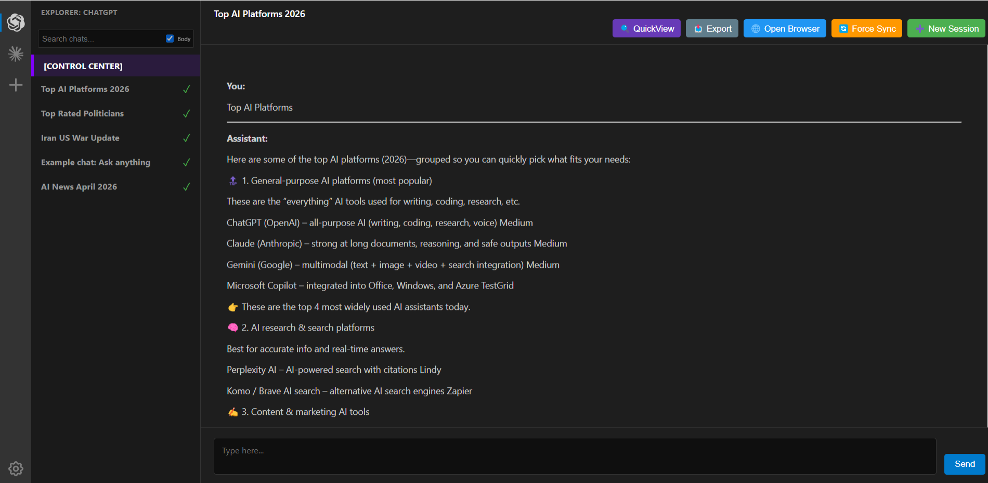Screen dimensions: 988x483
Task: Click the green checkmark beside Top Rated Politicians
Action: pyautogui.click(x=187, y=113)
